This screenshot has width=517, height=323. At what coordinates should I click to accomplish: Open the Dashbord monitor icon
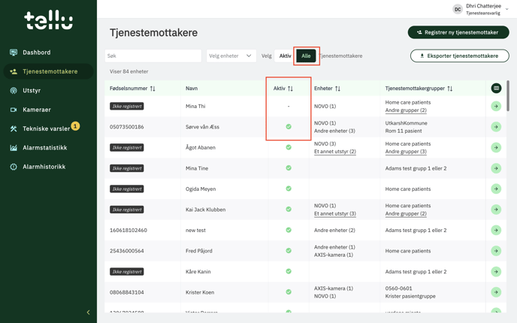(14, 53)
